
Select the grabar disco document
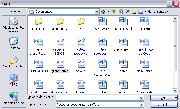click(60, 66)
